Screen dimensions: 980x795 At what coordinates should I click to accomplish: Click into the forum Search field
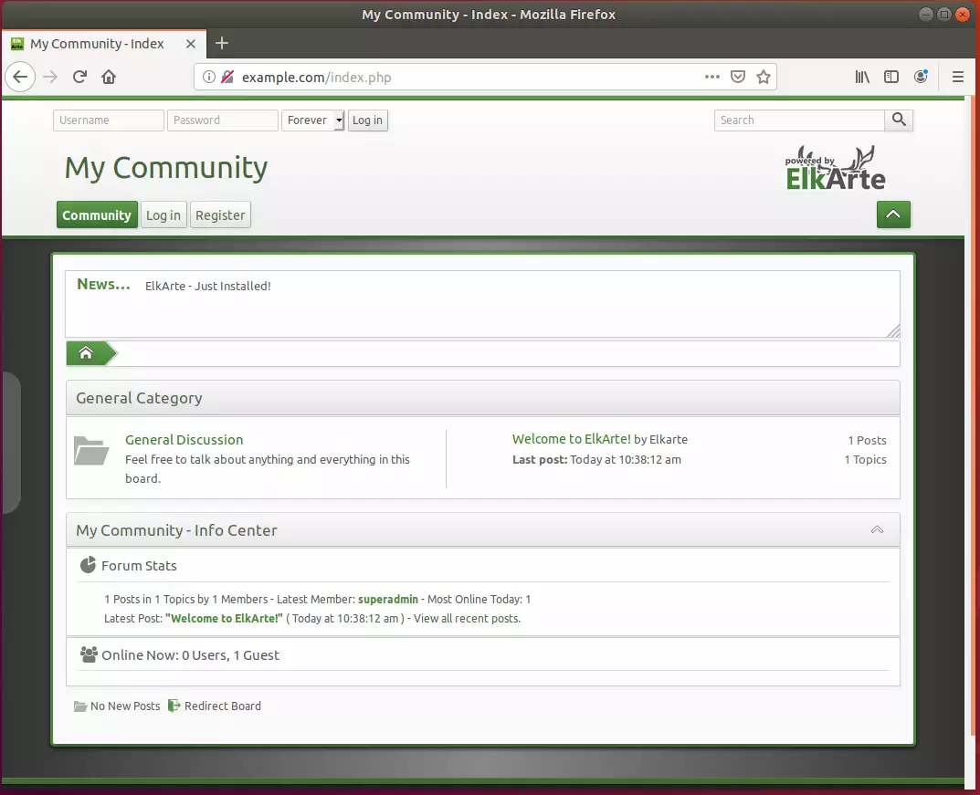click(x=799, y=120)
